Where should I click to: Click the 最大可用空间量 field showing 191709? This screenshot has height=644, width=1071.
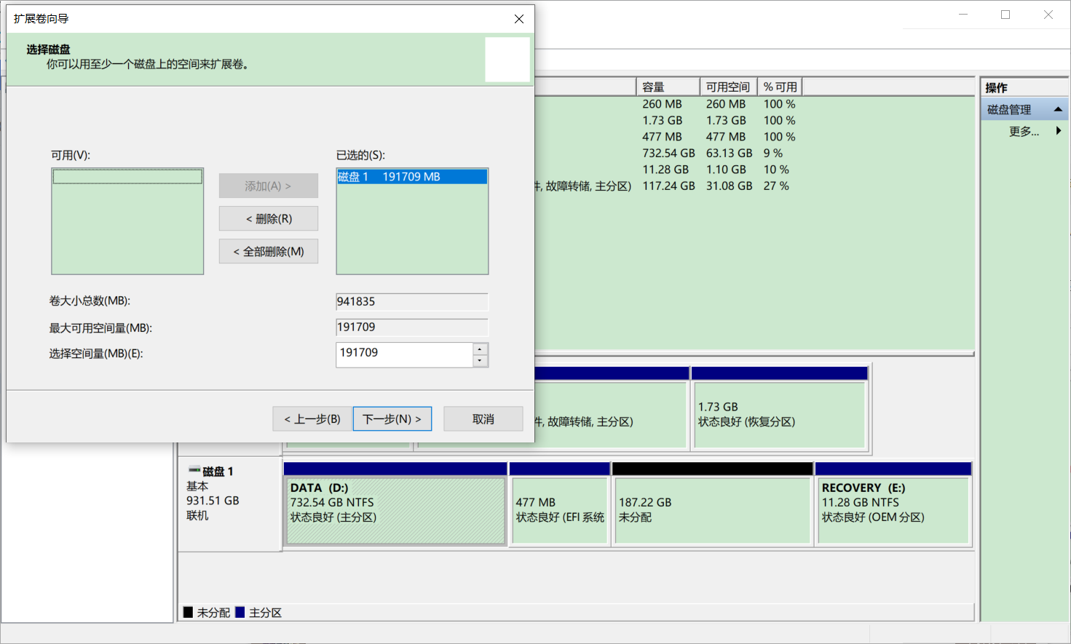click(x=412, y=327)
